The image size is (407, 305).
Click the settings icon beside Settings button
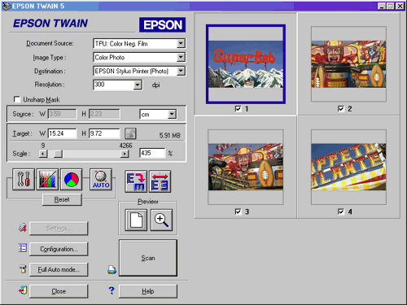point(23,228)
